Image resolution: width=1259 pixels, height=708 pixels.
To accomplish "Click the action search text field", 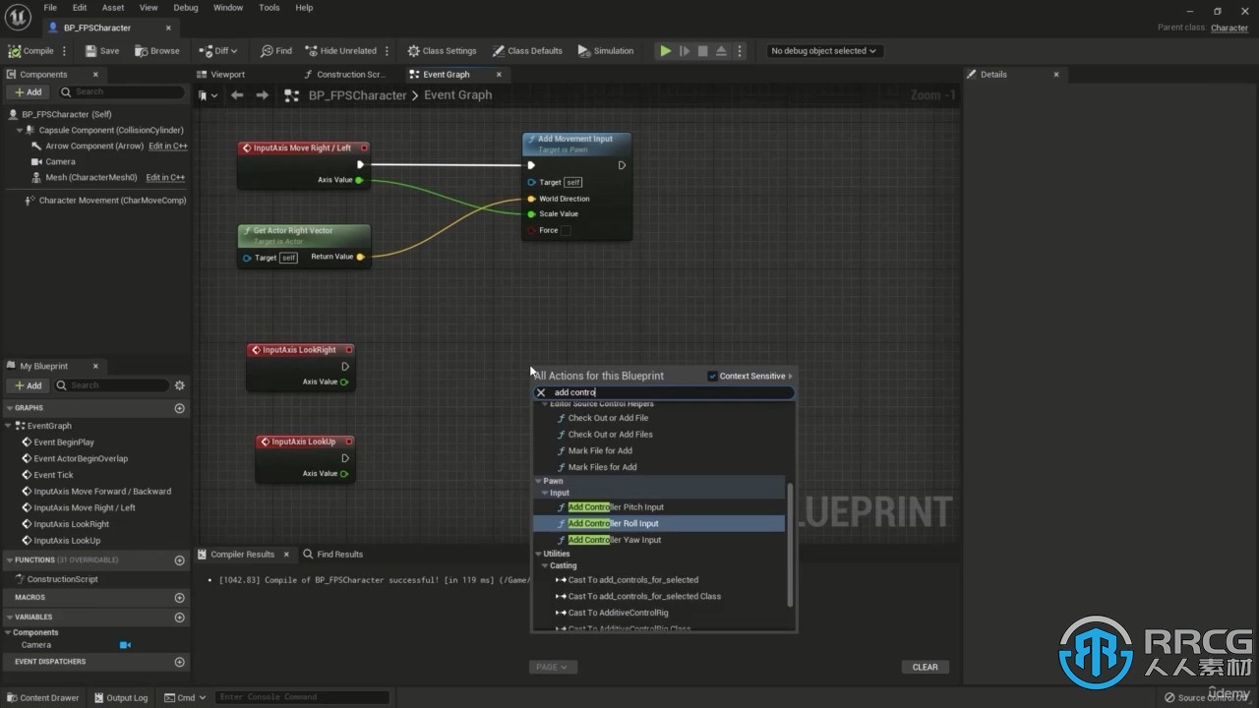I will pyautogui.click(x=671, y=392).
